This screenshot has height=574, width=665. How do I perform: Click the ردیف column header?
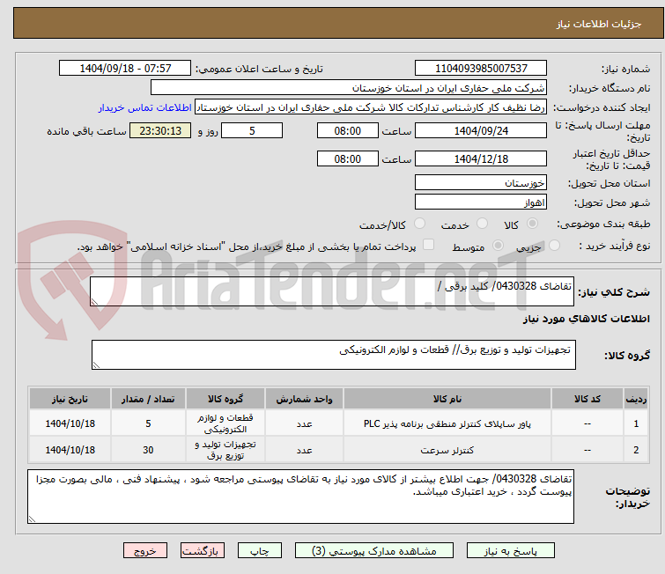coord(636,399)
